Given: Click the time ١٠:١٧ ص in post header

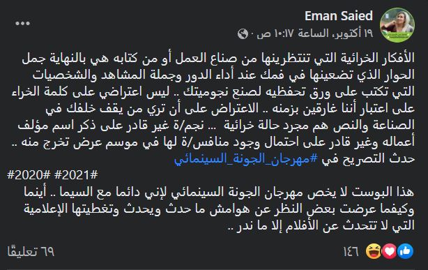Looking at the screenshot, I should (275, 34).
